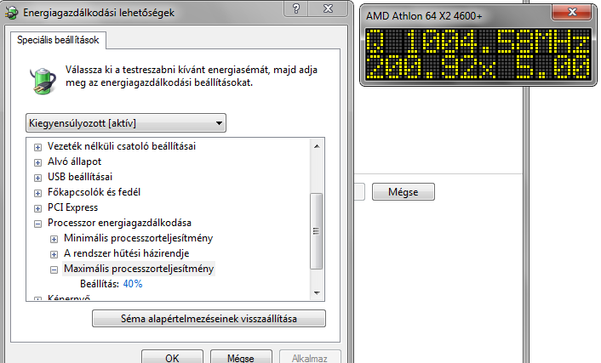Click the green battery plug icon

43,81
